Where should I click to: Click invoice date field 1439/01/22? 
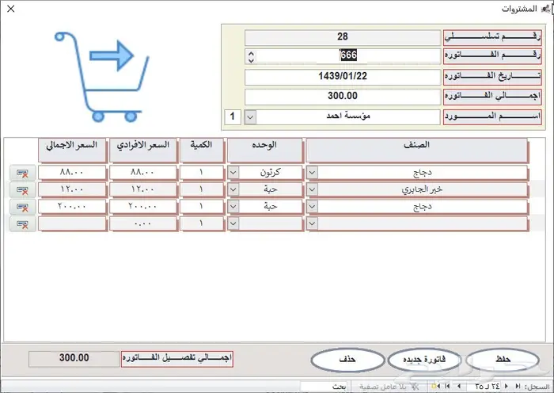343,77
